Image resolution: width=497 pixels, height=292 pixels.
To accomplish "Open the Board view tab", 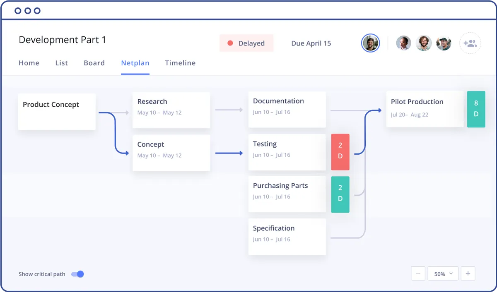I will point(94,63).
